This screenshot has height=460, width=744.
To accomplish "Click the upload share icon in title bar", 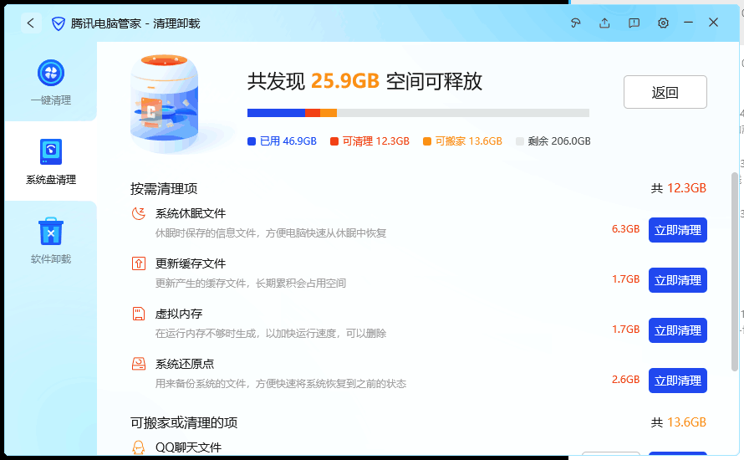I will coord(604,23).
